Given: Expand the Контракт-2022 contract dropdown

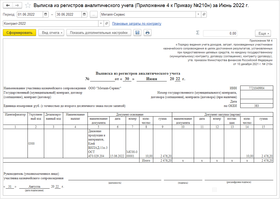Looking at the screenshot, I should (x=101, y=23).
